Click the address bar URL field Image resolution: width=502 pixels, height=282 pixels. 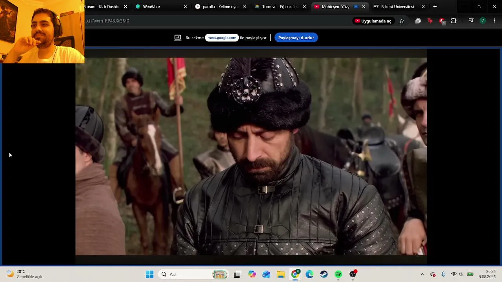216,21
